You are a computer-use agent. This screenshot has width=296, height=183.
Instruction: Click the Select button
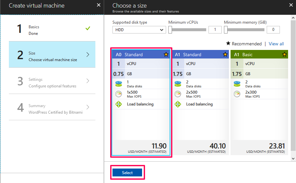127,172
